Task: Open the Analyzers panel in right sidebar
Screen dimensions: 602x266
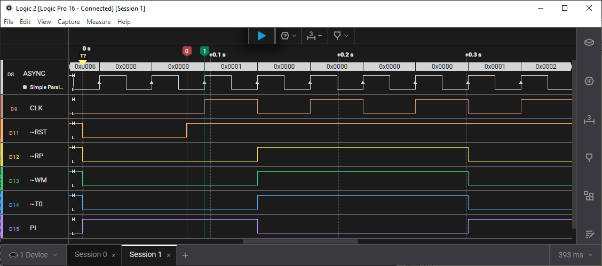Action: (589, 81)
